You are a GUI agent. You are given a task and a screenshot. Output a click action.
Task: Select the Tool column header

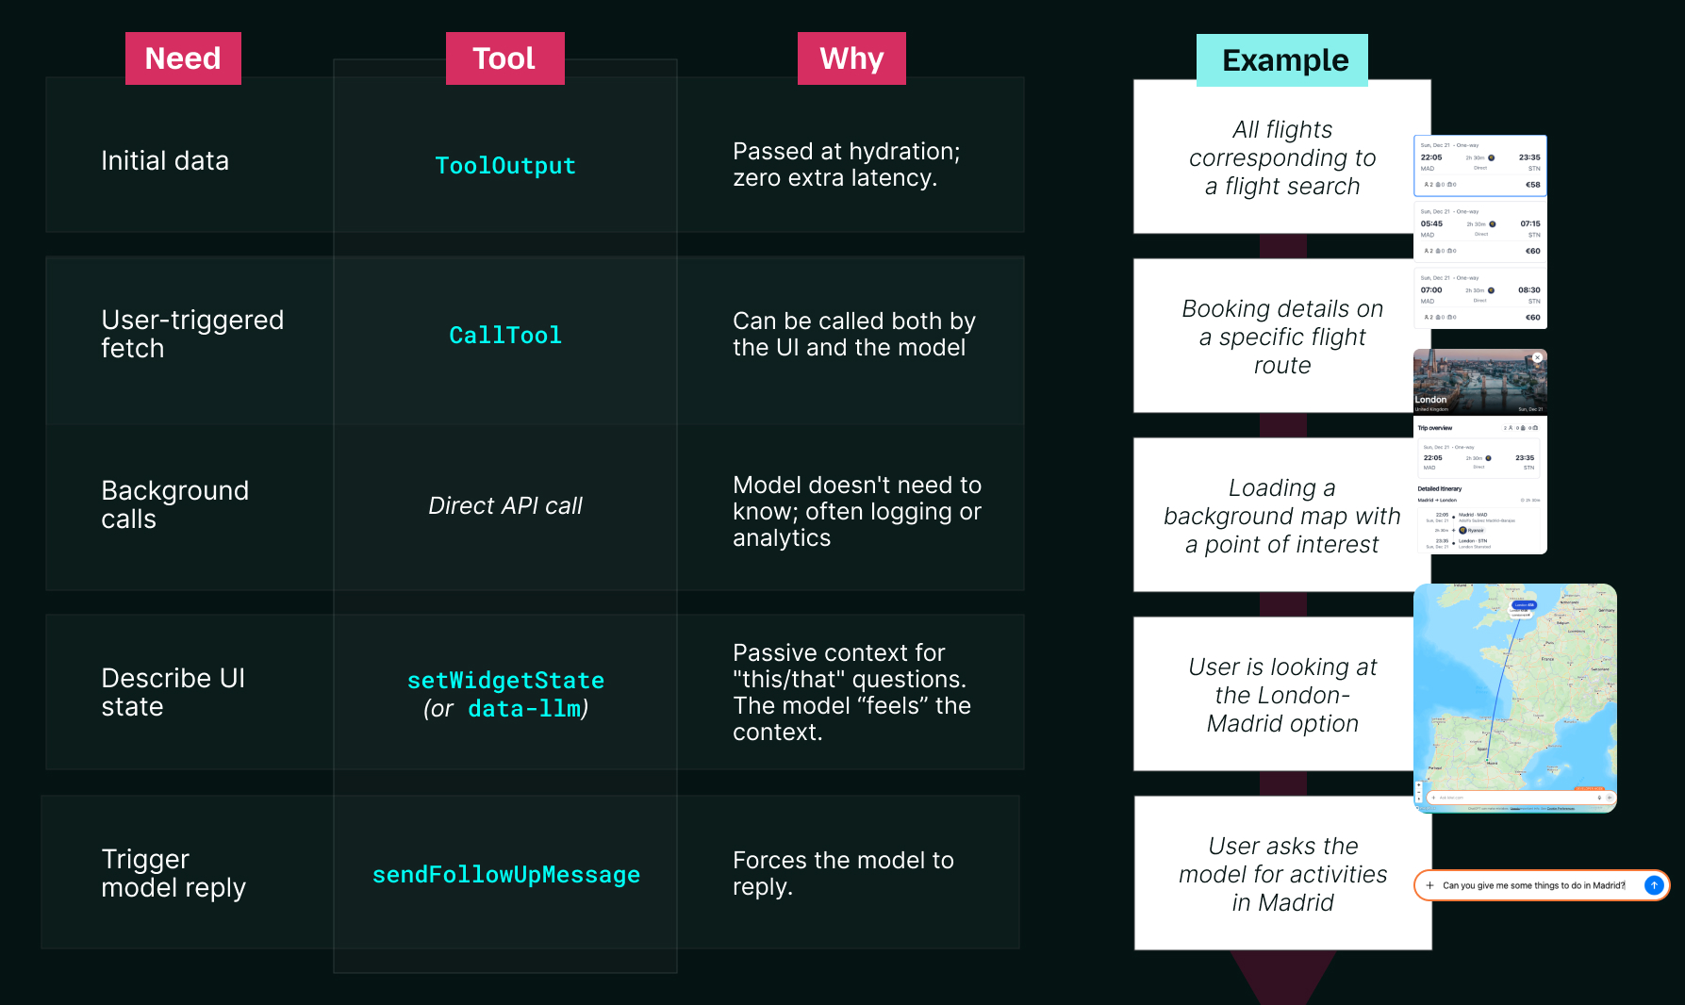point(504,58)
